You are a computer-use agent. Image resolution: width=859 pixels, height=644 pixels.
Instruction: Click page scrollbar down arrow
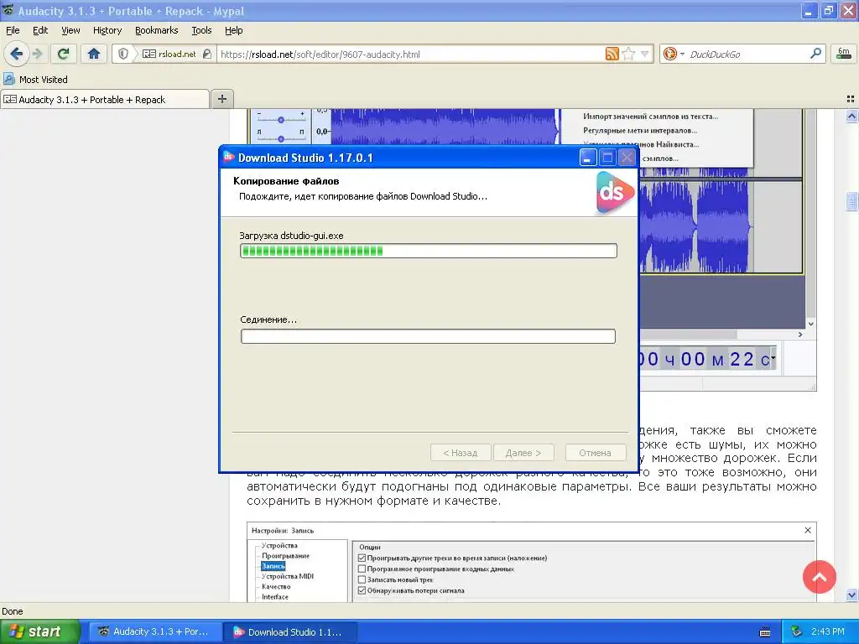(x=851, y=595)
